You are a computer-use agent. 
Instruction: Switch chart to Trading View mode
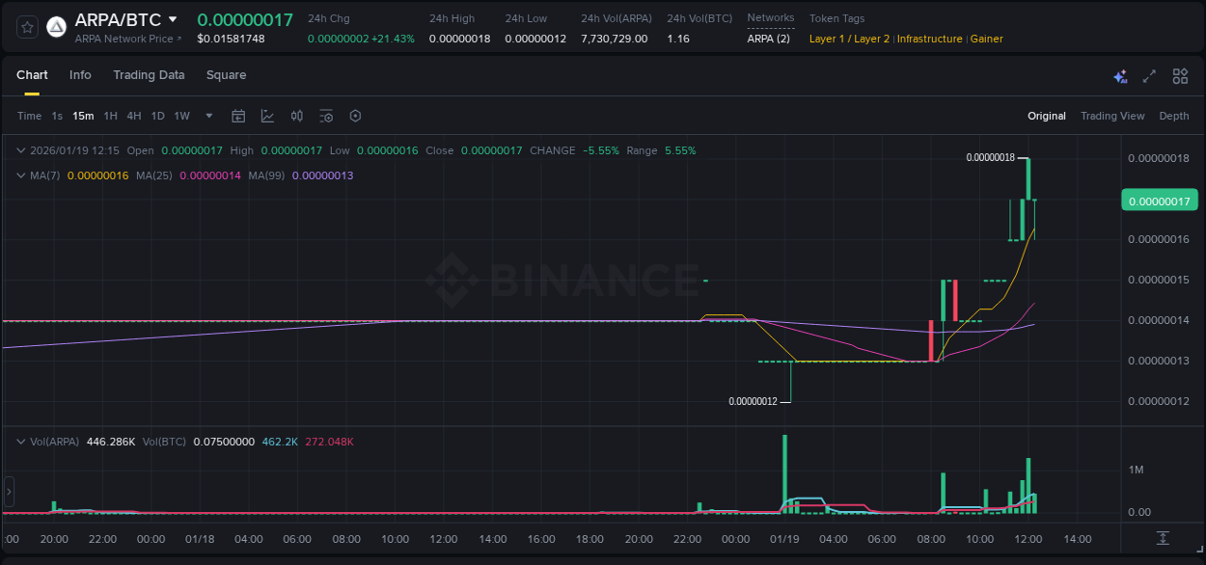coord(1112,116)
